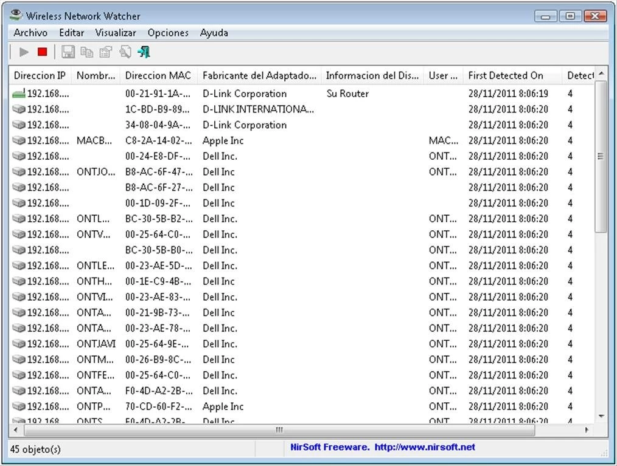Open the Visualizar menu
The width and height of the screenshot is (617, 466).
(x=116, y=33)
